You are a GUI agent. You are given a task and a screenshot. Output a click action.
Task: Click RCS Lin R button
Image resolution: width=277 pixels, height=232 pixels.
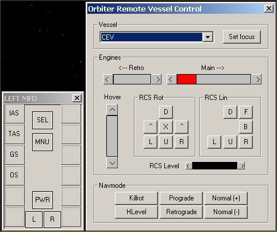point(246,142)
